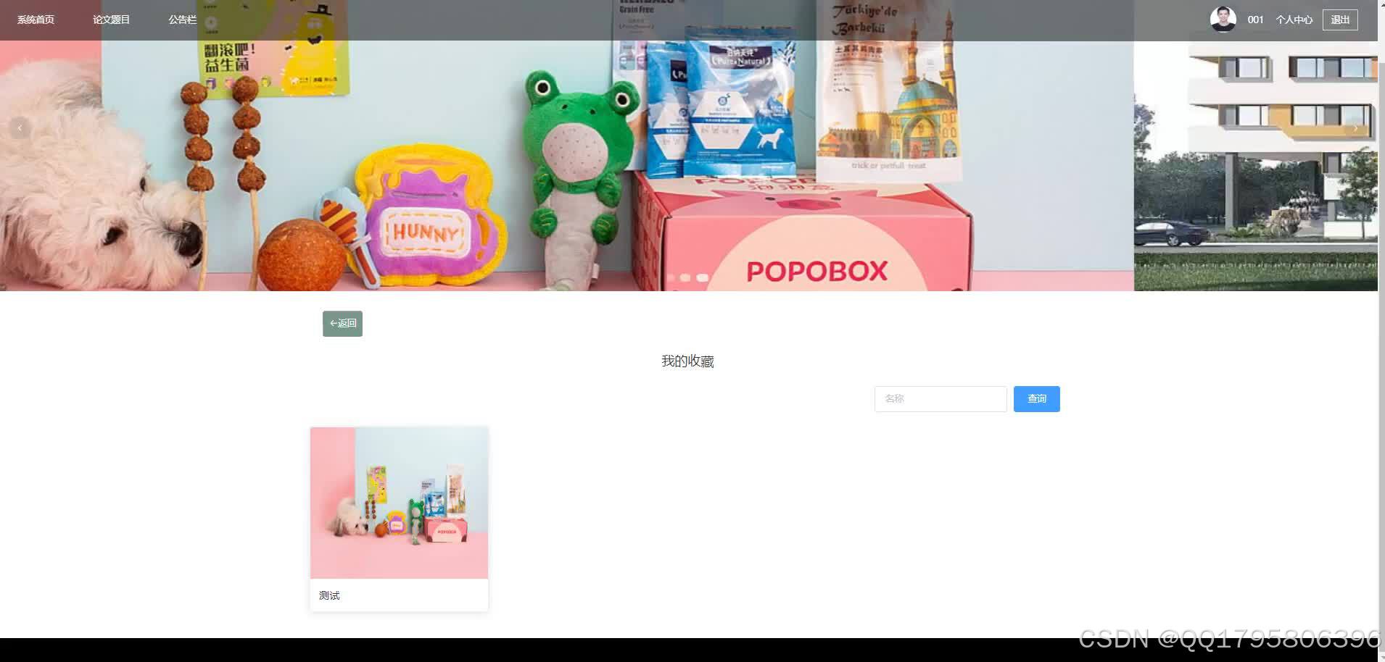Focus the 名称 search input field
Image resolution: width=1385 pixels, height=662 pixels.
pyautogui.click(x=940, y=399)
